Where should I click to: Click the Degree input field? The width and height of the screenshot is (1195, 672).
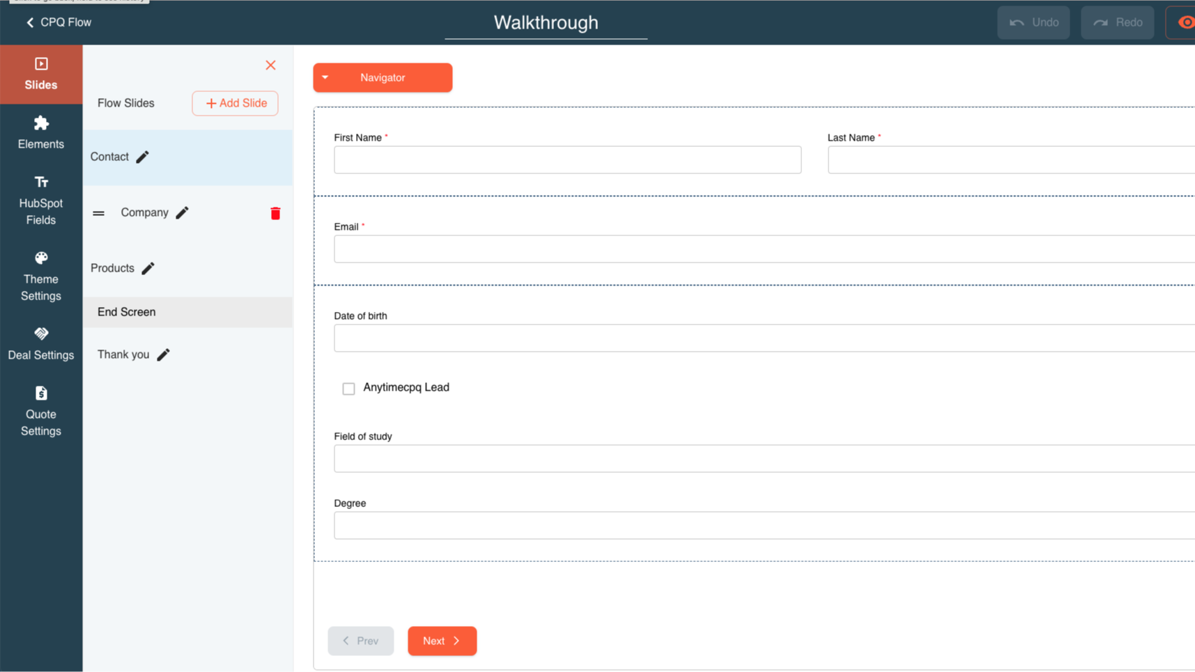pos(764,526)
